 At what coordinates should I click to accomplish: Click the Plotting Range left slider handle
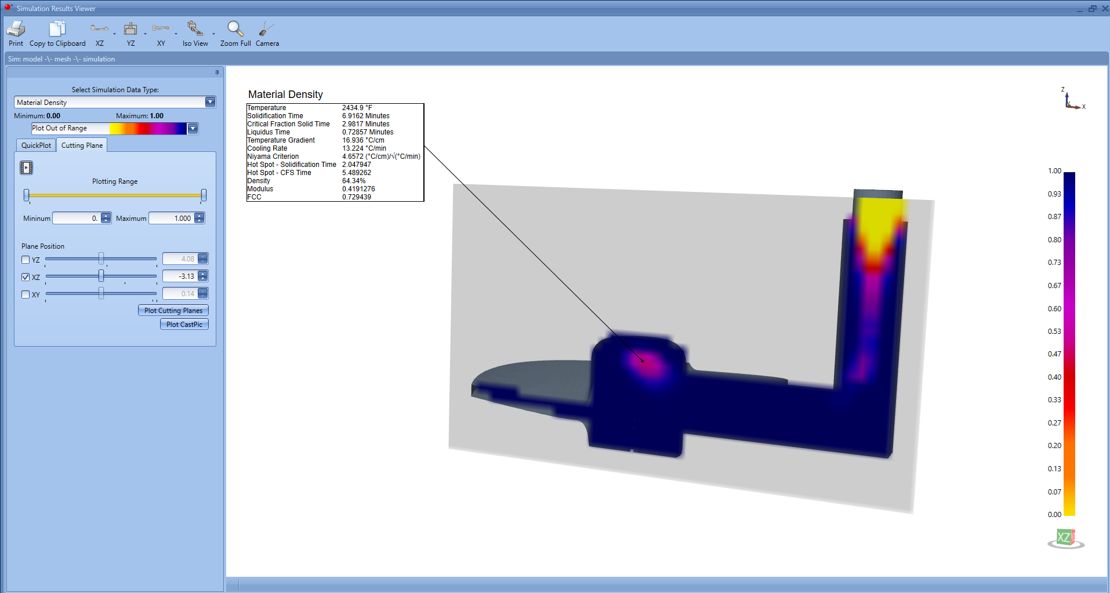[26, 195]
